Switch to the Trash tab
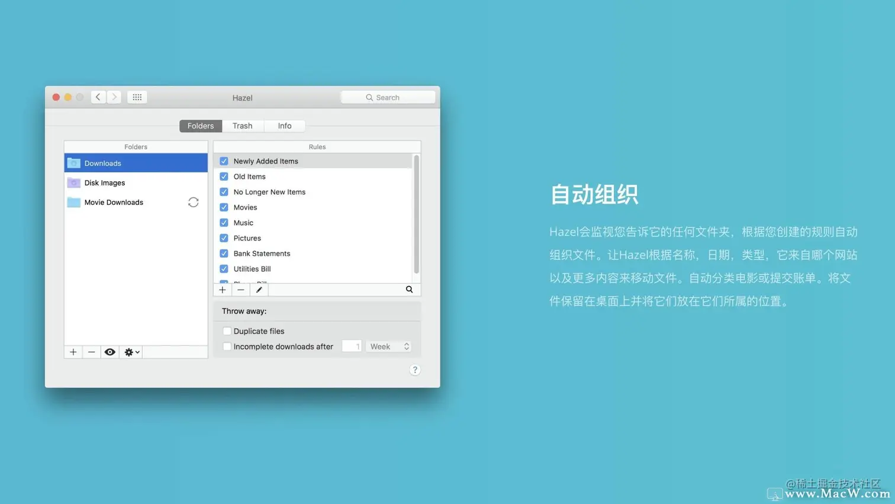The image size is (895, 504). 242,126
